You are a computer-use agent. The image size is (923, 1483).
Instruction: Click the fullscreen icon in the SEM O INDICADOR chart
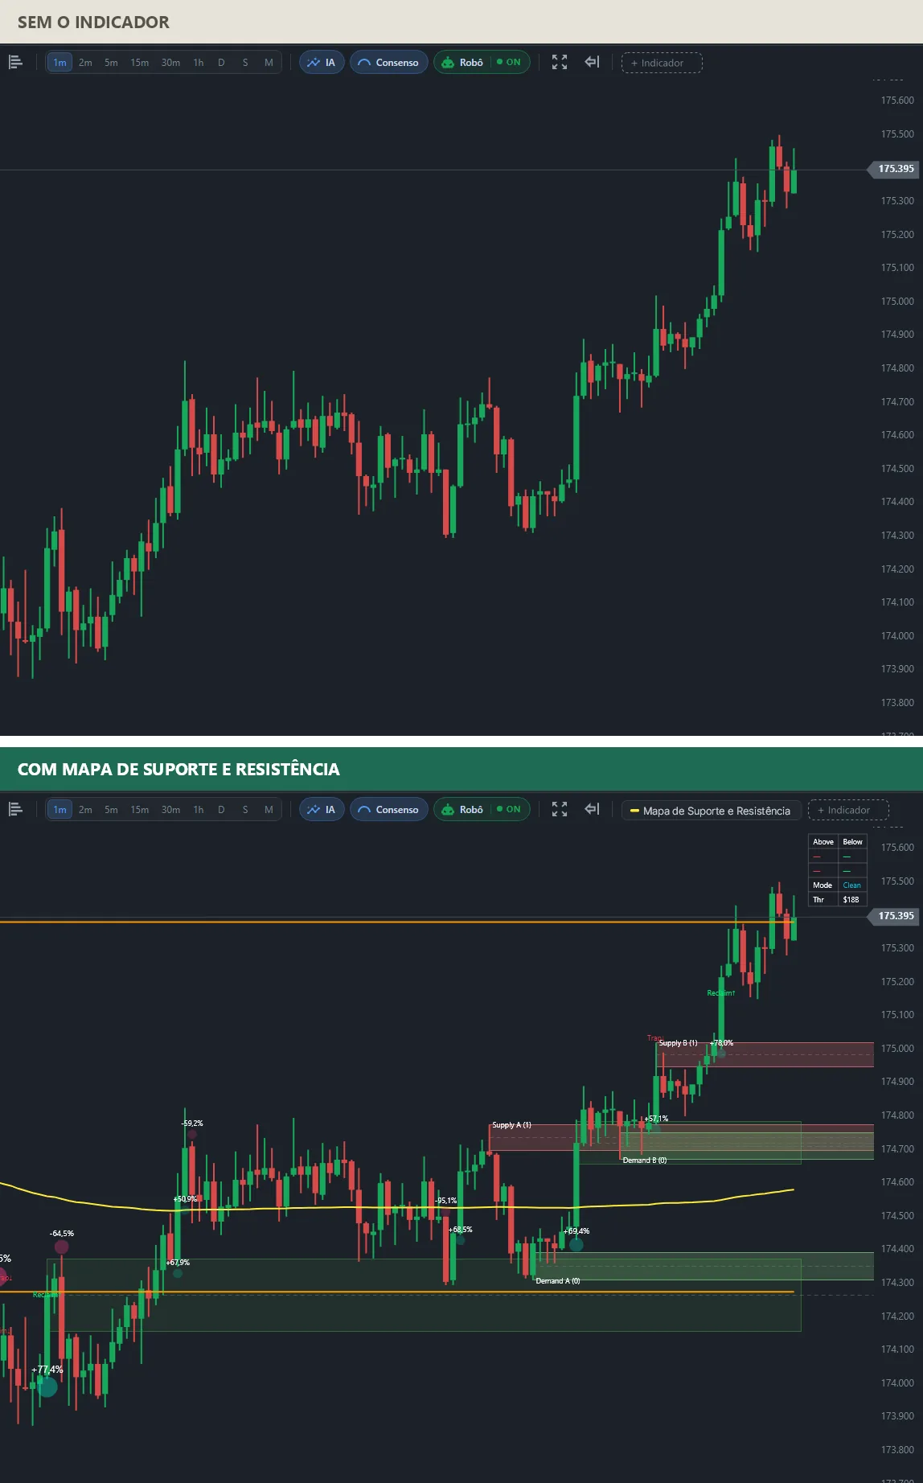[x=560, y=63]
